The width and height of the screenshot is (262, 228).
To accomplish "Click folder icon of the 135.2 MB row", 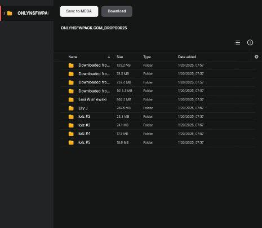I will coord(71,65).
